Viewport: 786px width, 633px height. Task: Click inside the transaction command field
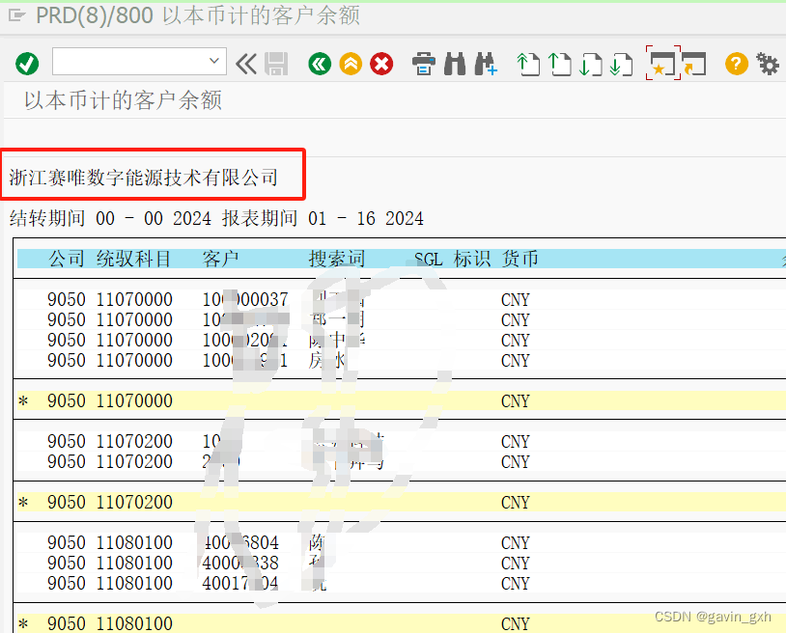(130, 61)
